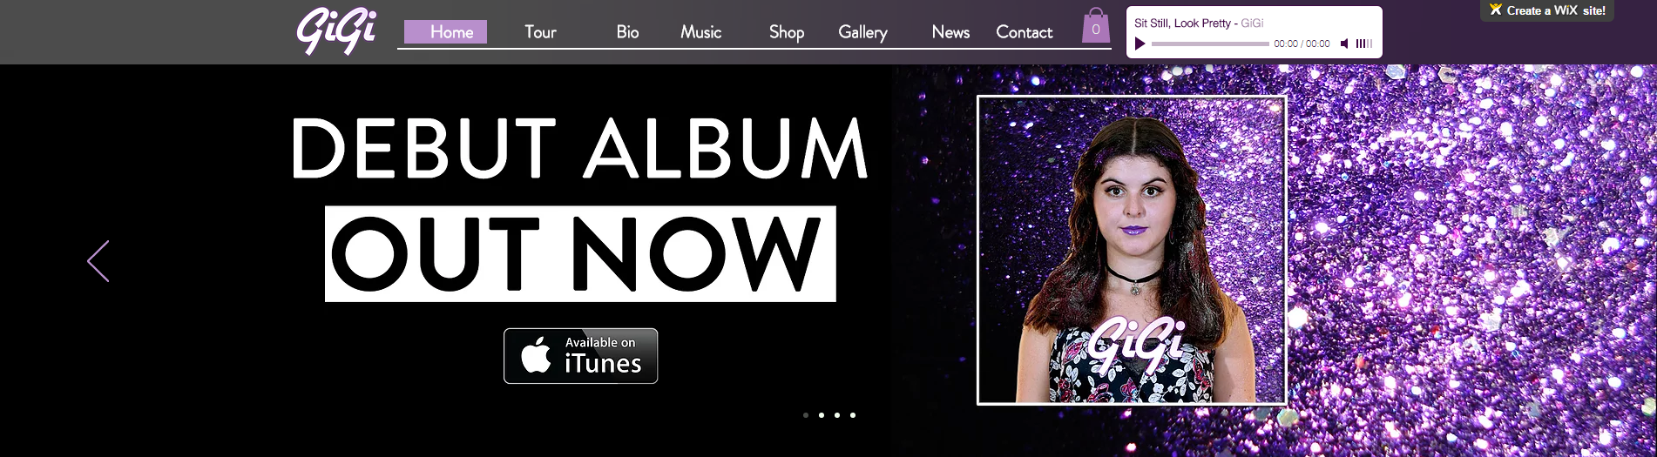The image size is (1657, 457).
Task: Open the Bio page
Action: point(627,32)
